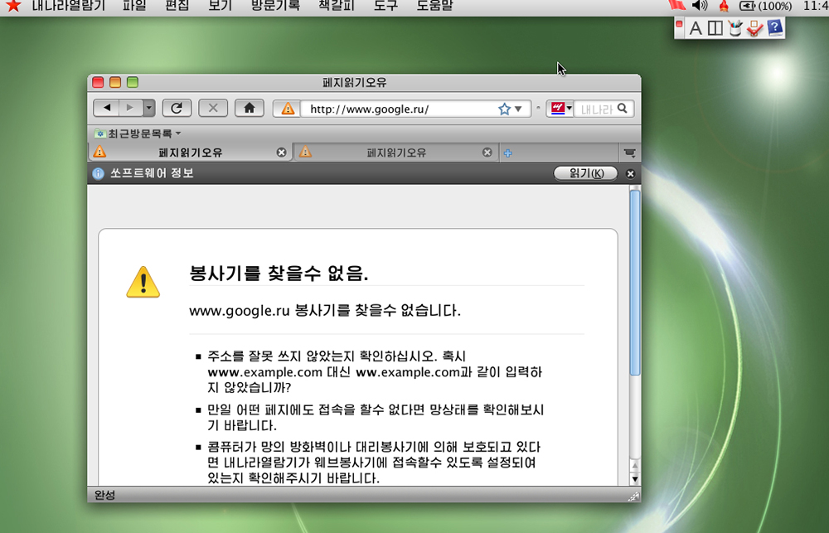
Task: Open the 내나라열람기 application menu
Action: (69, 5)
